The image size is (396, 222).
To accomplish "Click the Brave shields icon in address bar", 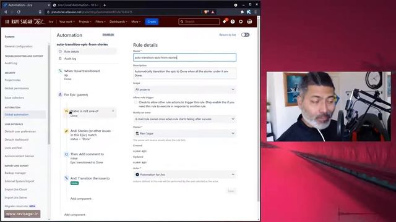I will pyautogui.click(x=206, y=12).
